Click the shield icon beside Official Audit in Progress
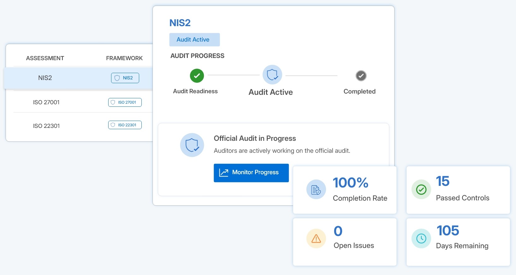This screenshot has height=275, width=516. 192,145
